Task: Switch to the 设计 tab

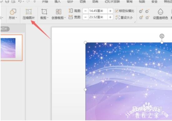Action: click(x=70, y=2)
